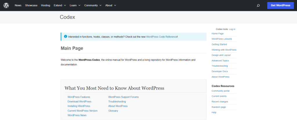The image size is (297, 123).
Task: Click the Download WordPress link
Action: coord(79,101)
